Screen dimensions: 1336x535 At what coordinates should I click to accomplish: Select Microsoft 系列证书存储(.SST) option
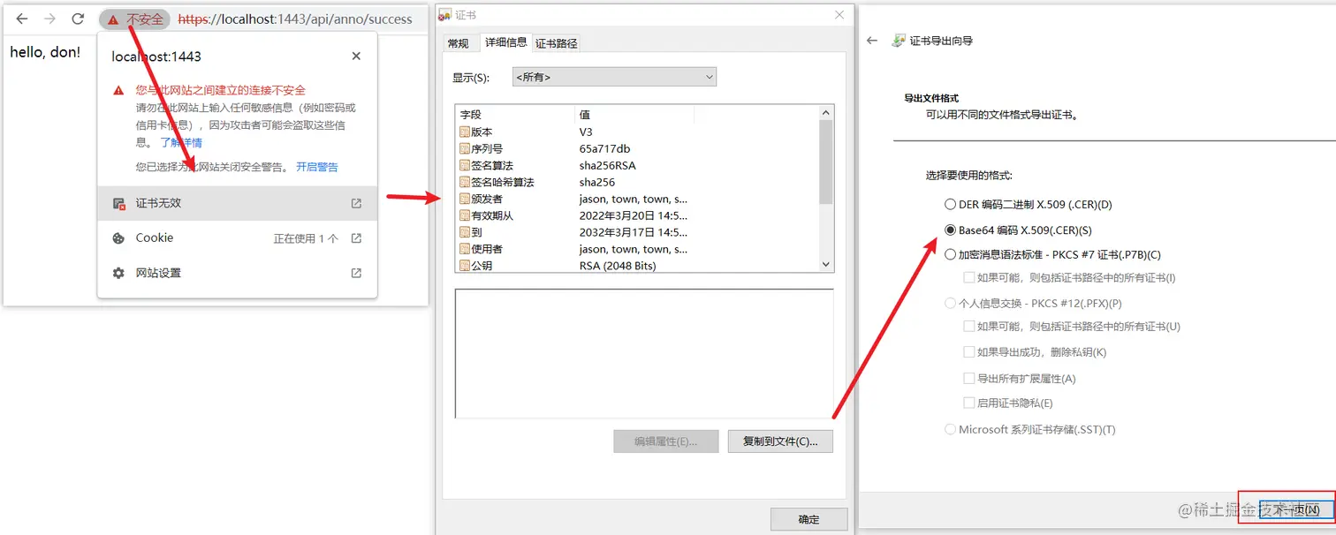[x=1030, y=429]
